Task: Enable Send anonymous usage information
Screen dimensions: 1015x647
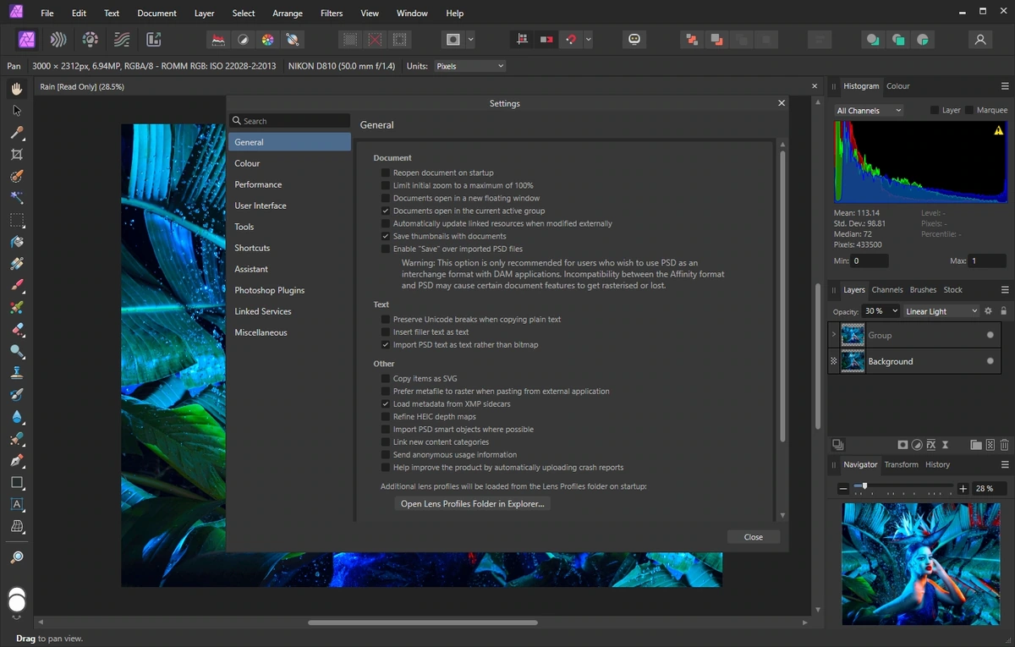Action: (x=386, y=455)
